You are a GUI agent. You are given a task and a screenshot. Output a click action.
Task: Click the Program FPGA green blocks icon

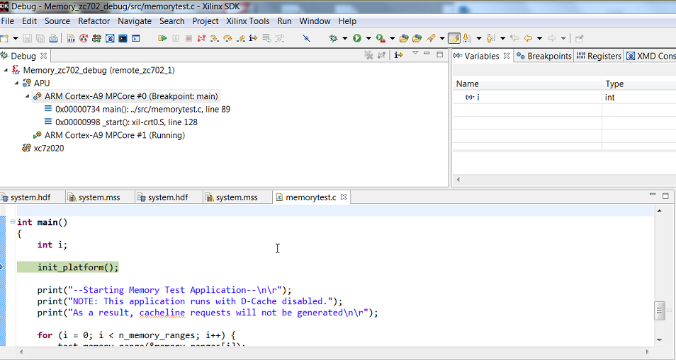96,38
